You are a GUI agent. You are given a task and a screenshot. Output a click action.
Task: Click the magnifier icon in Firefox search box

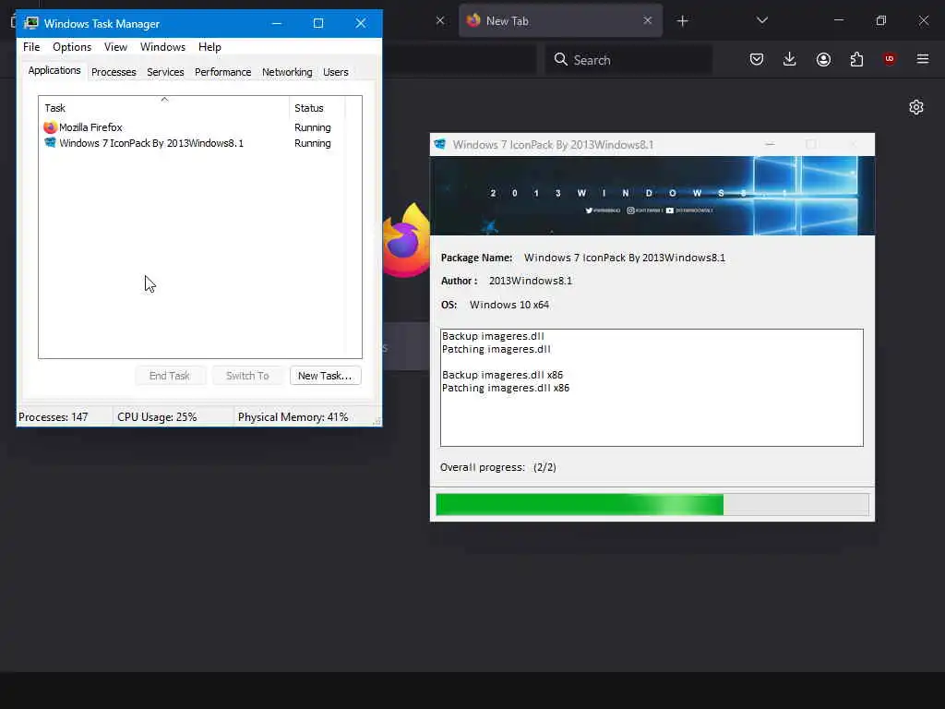(x=560, y=59)
